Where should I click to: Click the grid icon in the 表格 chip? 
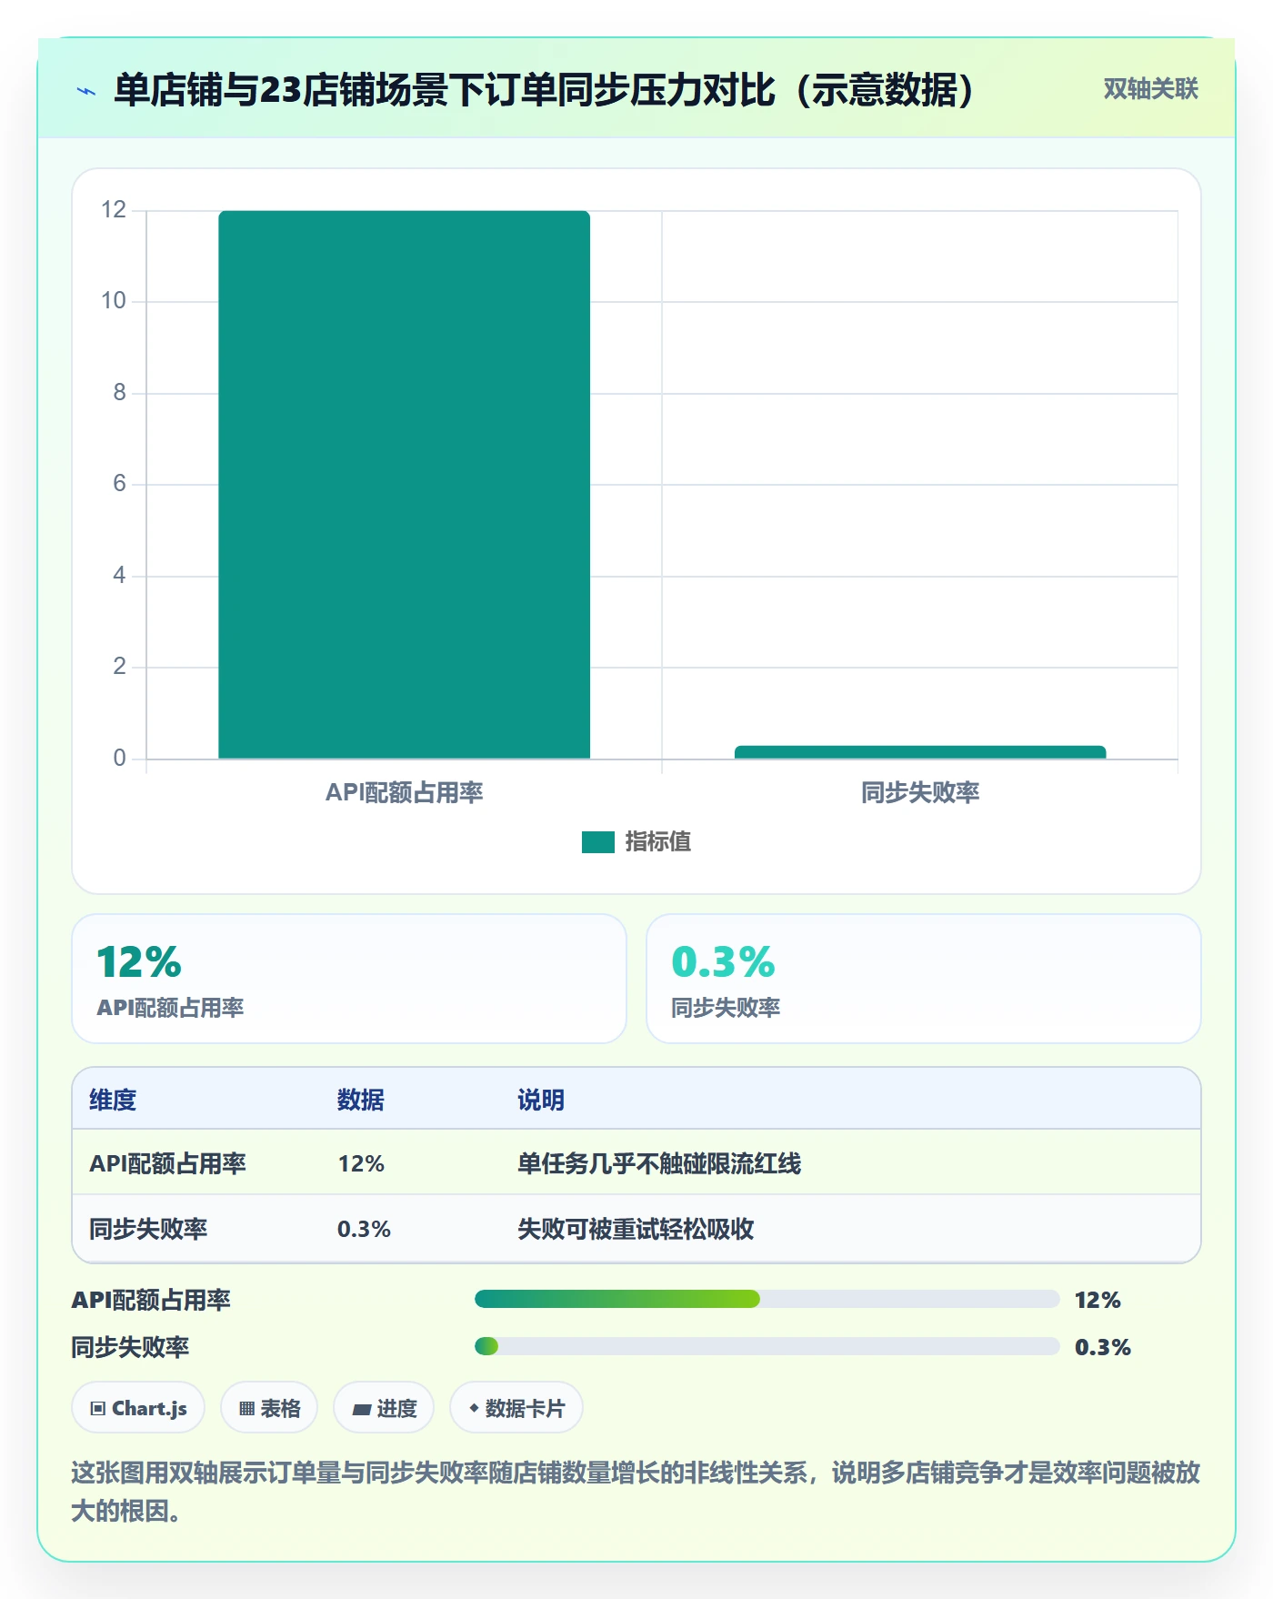[246, 1409]
